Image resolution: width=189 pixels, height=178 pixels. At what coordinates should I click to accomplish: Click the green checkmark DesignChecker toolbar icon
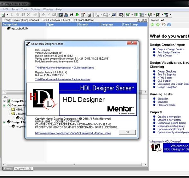coord(128,15)
